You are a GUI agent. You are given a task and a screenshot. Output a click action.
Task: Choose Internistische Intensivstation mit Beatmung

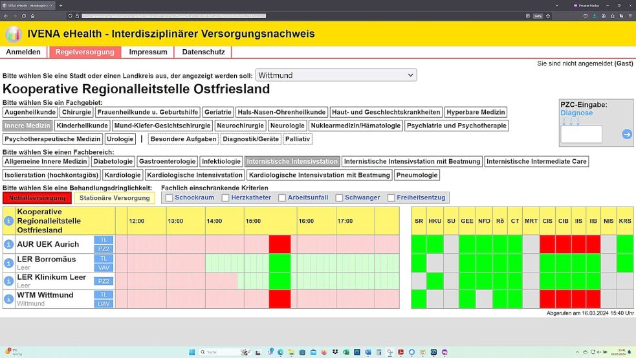(412, 161)
